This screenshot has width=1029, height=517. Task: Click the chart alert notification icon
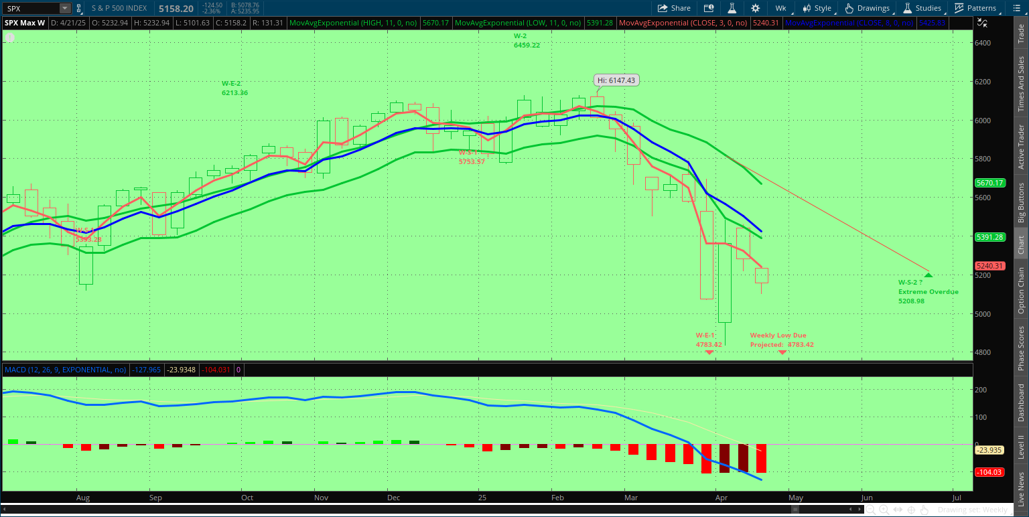(x=709, y=8)
